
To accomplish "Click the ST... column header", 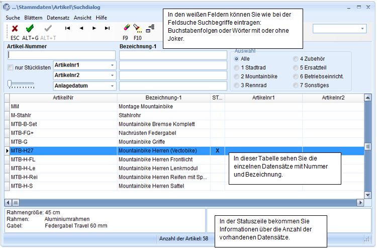I will point(217,98).
